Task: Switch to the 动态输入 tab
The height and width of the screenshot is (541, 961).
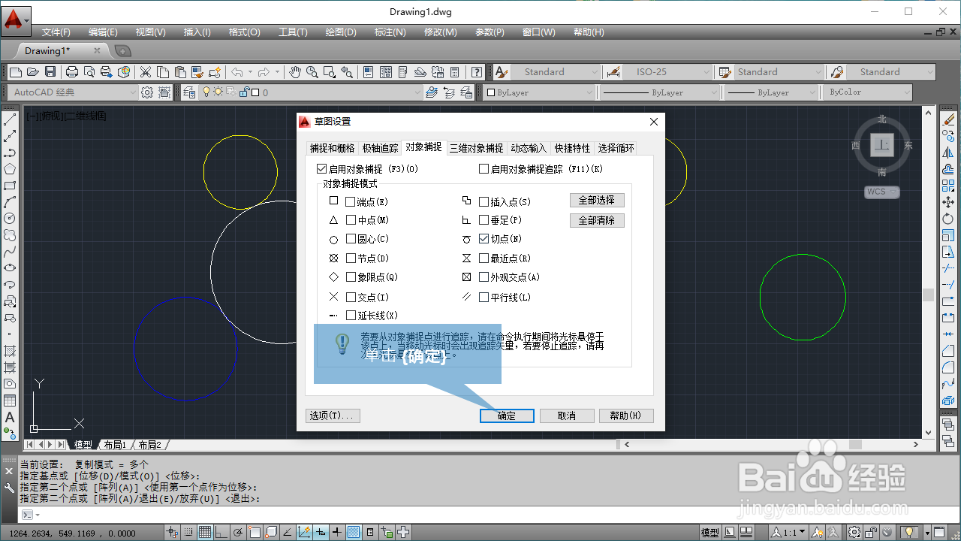Action: (x=529, y=148)
